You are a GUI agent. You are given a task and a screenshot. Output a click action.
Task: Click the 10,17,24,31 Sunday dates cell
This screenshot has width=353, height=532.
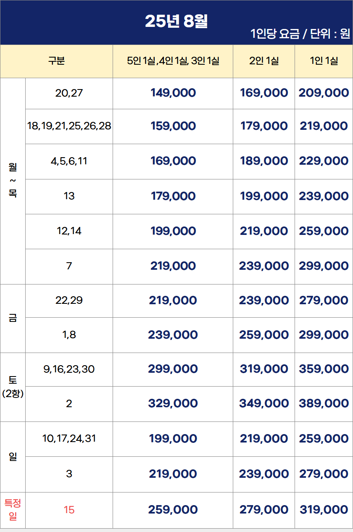[69, 438]
